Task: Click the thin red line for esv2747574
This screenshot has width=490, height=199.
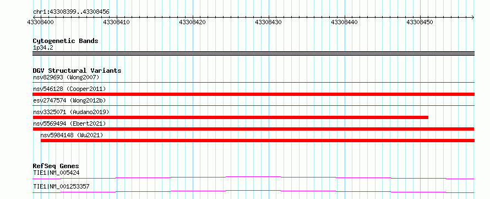Action: [x=253, y=106]
